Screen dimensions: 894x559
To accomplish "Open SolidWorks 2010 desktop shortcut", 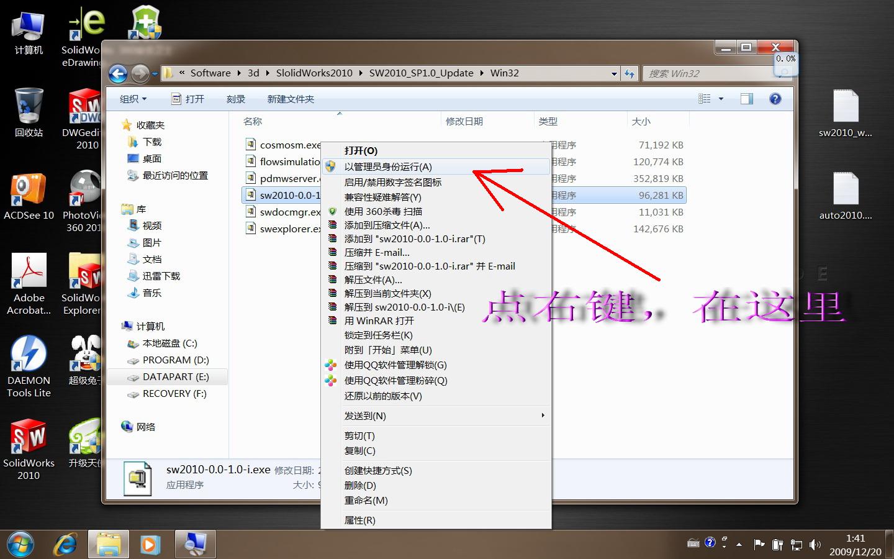I will 29,450.
